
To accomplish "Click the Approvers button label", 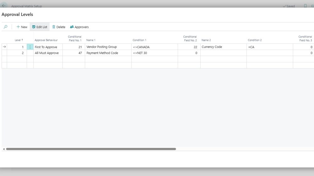I will pos(82,27).
